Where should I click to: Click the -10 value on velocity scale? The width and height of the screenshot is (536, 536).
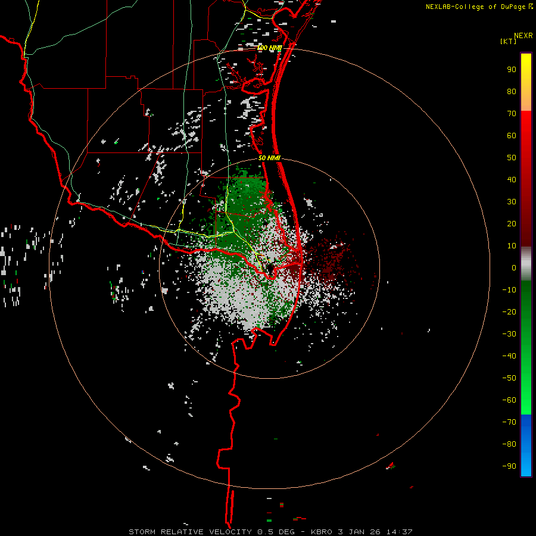(x=509, y=290)
